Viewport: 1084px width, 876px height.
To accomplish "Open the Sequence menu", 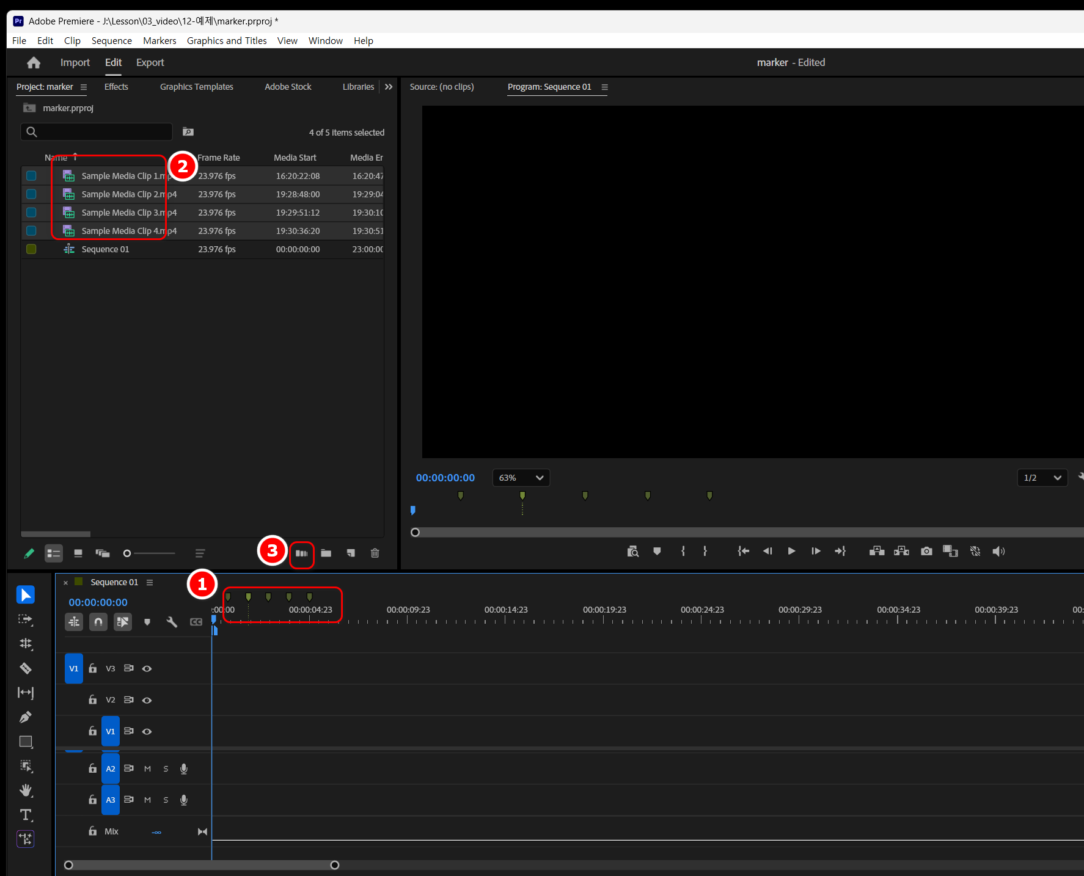I will pos(112,40).
